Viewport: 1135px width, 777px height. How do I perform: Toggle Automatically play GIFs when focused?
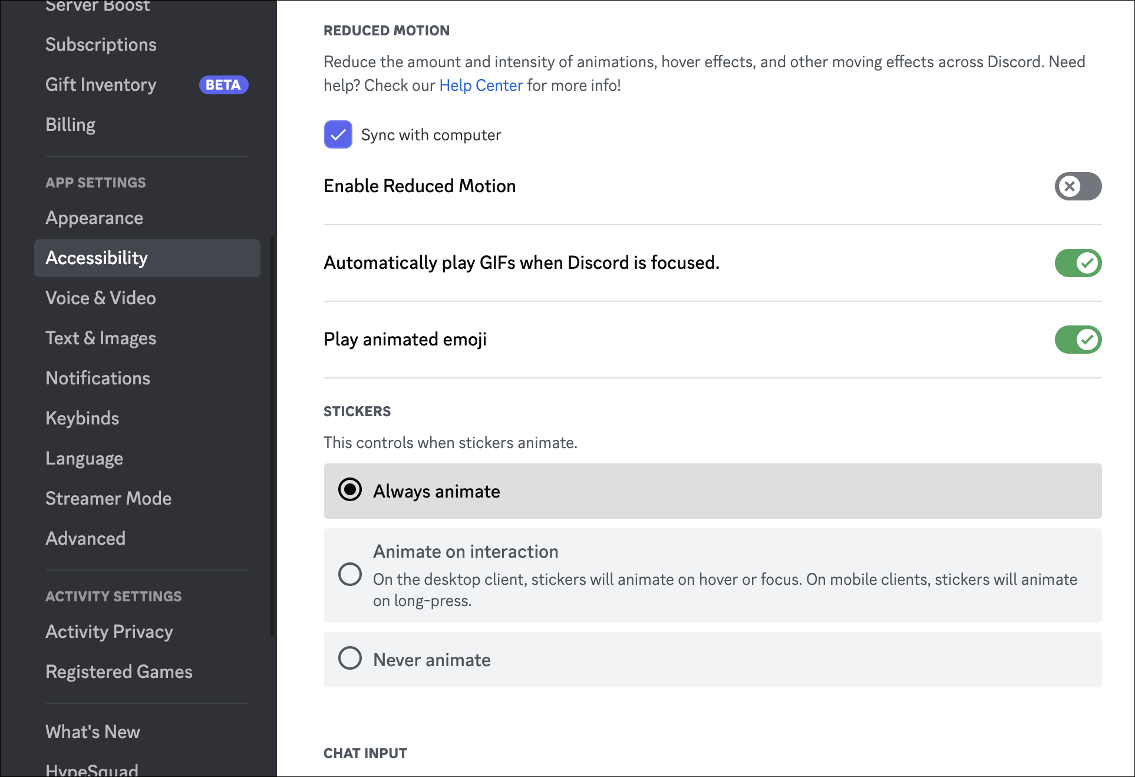pos(1079,262)
